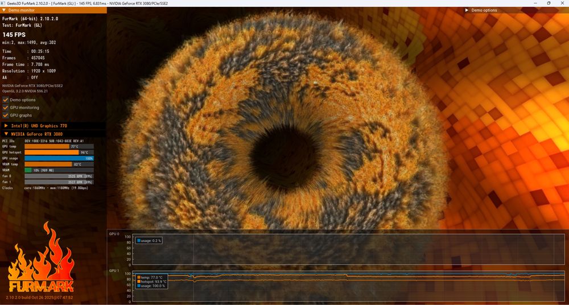Click the fan 0 bar showing 2525 RPM
This screenshot has width=569, height=305.
tap(59, 176)
